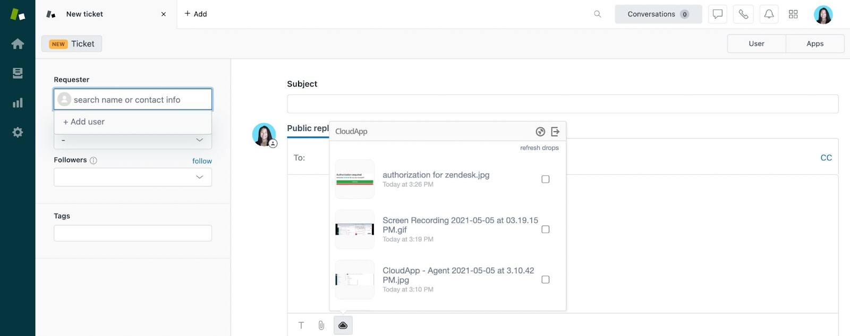The height and width of the screenshot is (336, 850).
Task: Click the text formatting T icon
Action: (x=301, y=325)
